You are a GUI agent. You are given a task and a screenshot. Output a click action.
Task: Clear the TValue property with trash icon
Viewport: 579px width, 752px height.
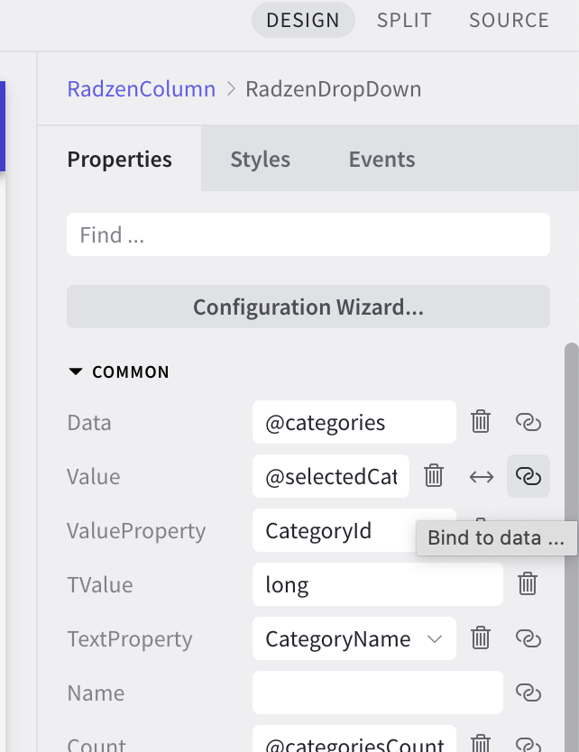(x=528, y=584)
